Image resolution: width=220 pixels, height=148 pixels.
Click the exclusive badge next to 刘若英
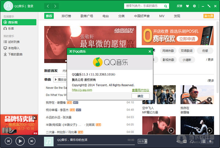pyautogui.click(x=98, y=125)
